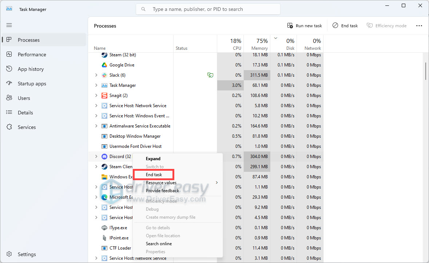Expand the Discord process tree
Image resolution: width=429 pixels, height=263 pixels.
(96, 156)
